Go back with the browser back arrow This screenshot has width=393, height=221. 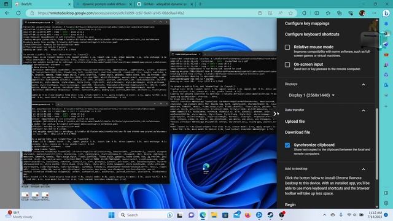[x=7, y=13]
